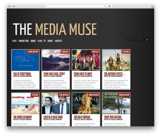Screen dimensions: 161x136
Task: Open the Tao of Everything post title
Action: 22,74
